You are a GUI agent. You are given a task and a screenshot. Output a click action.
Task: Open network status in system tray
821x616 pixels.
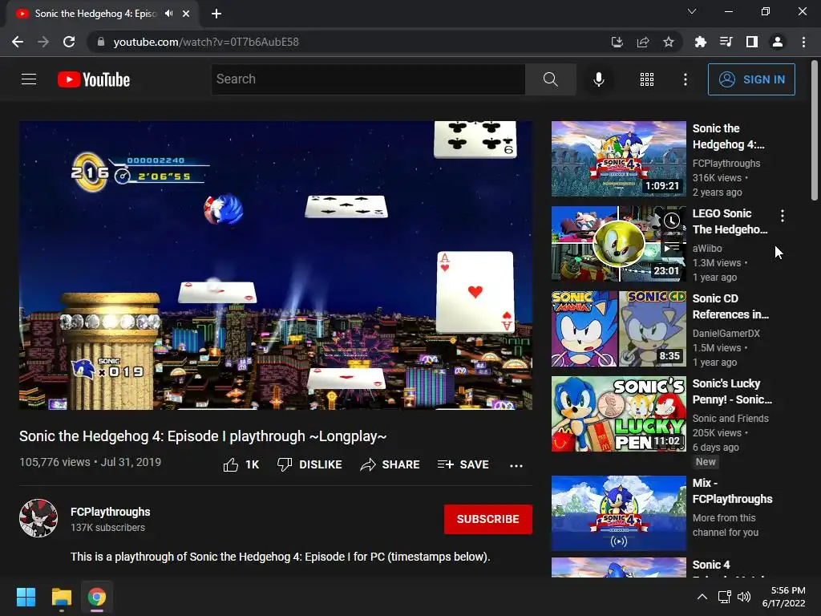point(725,597)
